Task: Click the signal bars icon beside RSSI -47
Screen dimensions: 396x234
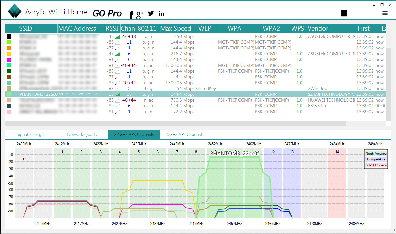Action: click(x=117, y=54)
